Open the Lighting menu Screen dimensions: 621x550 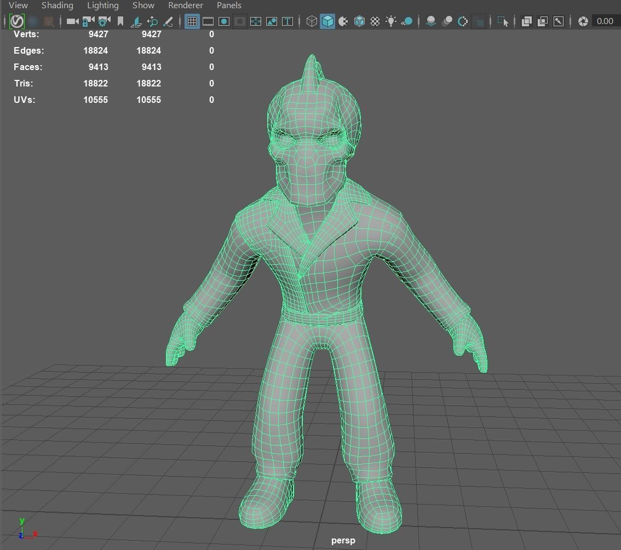(102, 5)
